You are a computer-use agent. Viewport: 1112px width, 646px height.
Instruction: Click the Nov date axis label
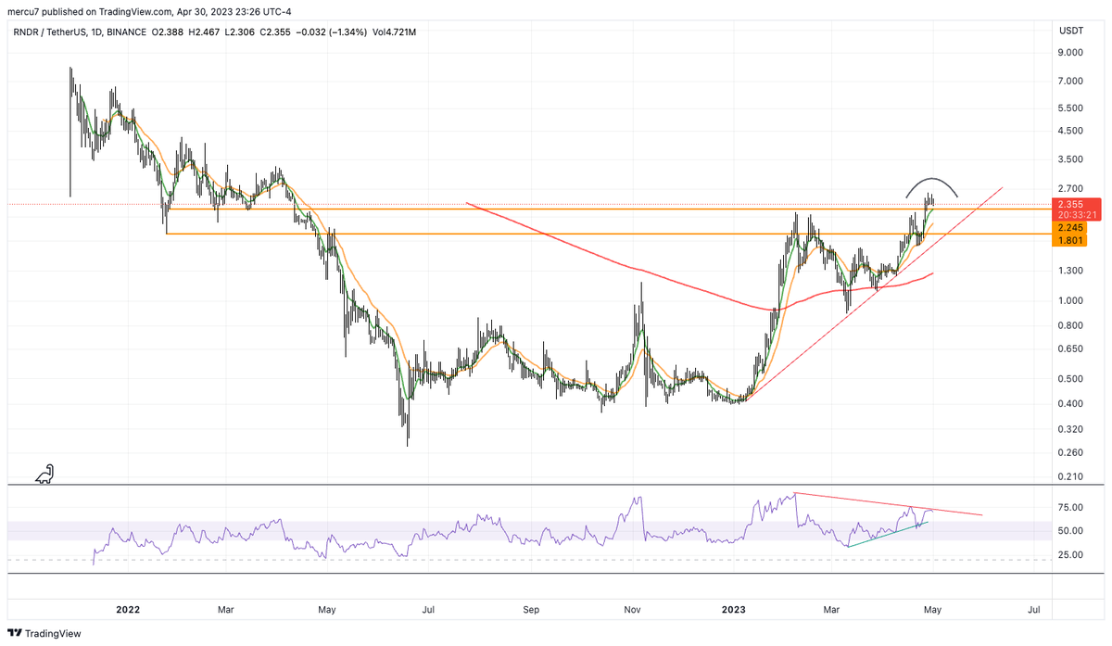coord(632,610)
